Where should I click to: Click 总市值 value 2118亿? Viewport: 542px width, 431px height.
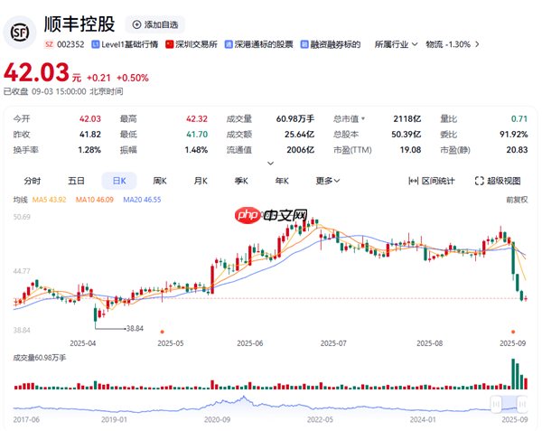click(x=407, y=119)
